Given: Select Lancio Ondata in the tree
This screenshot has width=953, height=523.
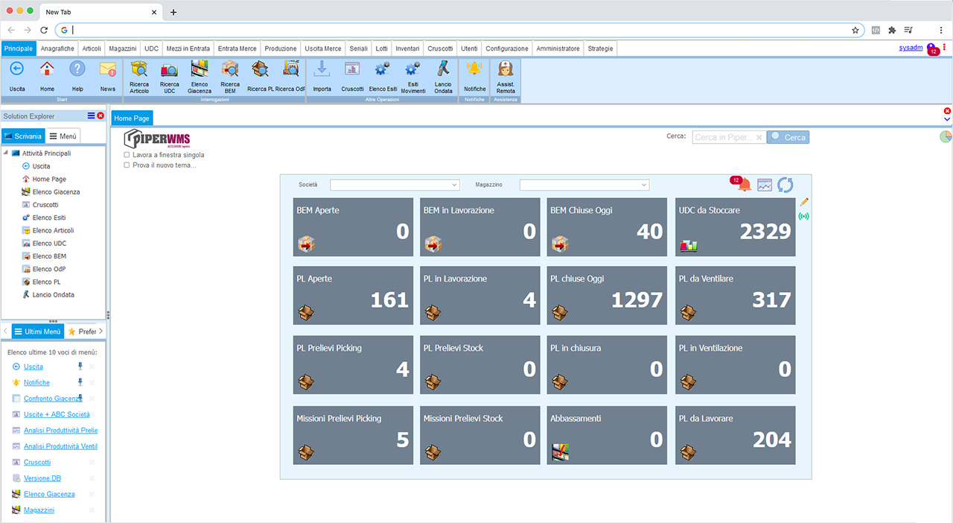Looking at the screenshot, I should 53,294.
